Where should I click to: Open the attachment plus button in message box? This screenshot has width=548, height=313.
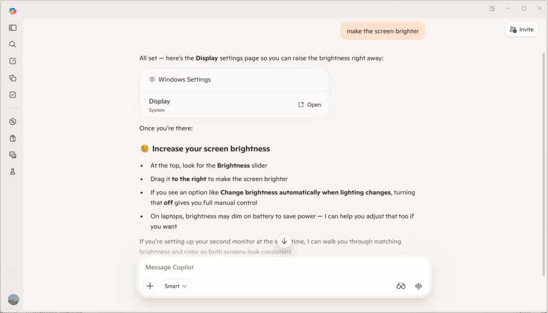coord(150,286)
